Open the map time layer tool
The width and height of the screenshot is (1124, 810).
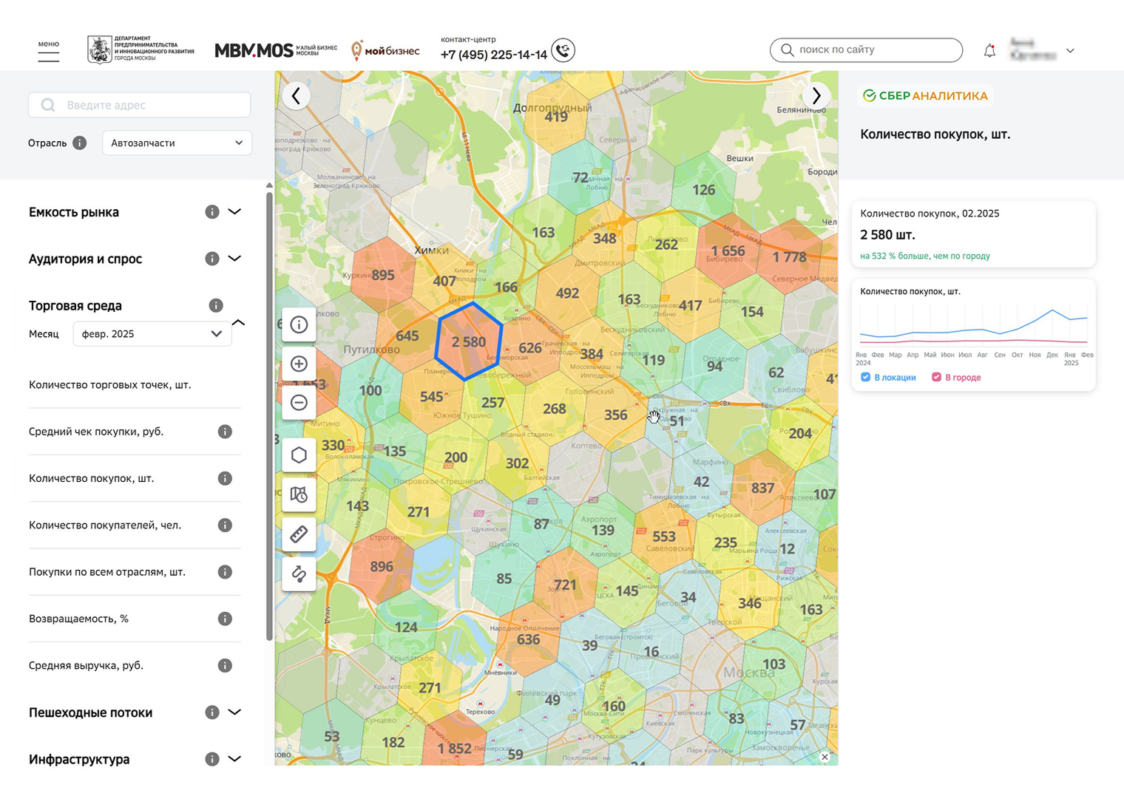(x=299, y=494)
